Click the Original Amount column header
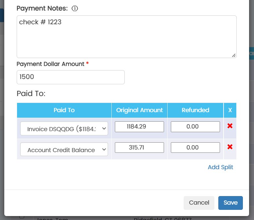Image resolution: width=254 pixels, height=220 pixels. 139,110
